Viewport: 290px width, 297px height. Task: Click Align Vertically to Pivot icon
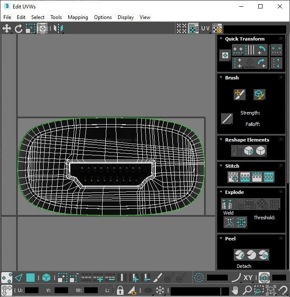click(x=238, y=63)
